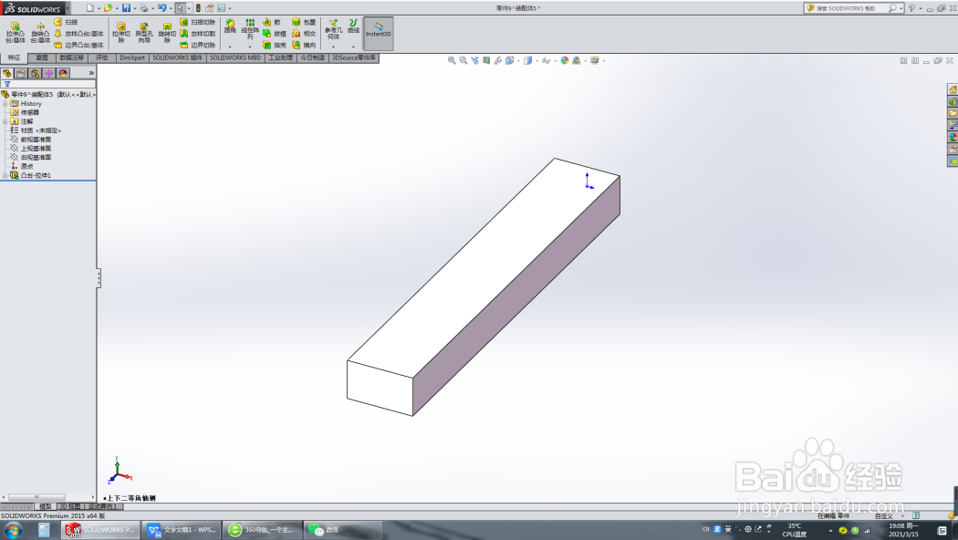958x540 pixels.
Task: Click the Zoom to Fit icon
Action: 452,60
